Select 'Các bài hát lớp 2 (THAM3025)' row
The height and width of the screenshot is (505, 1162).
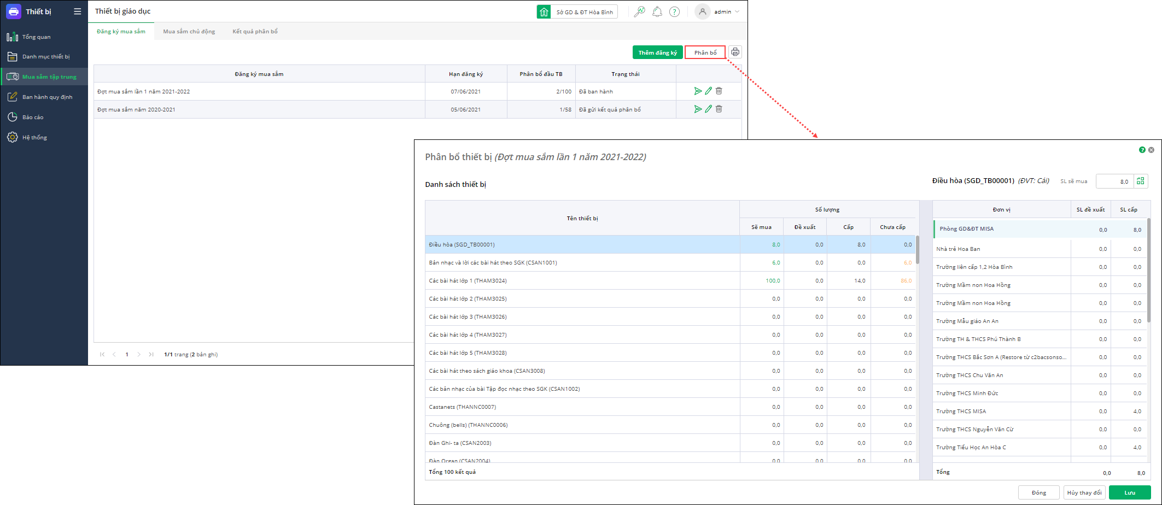point(670,298)
